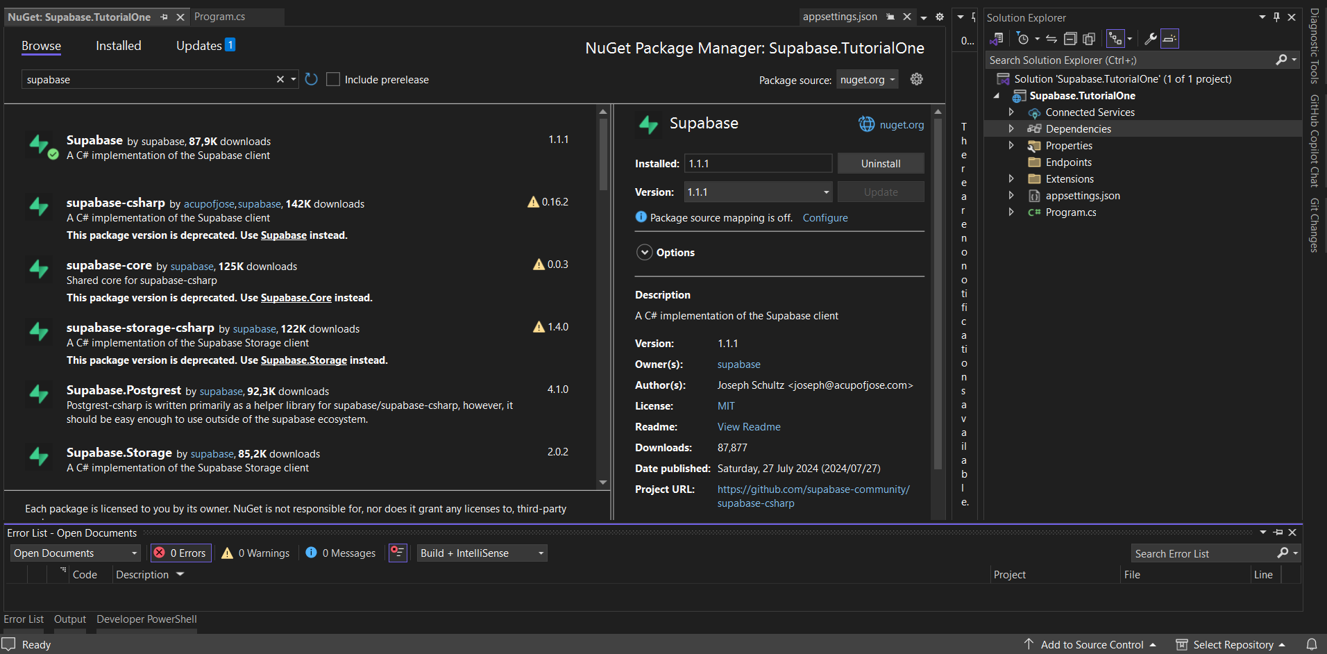The image size is (1327, 654).
Task: Click the deprecation warning icon beside 0.16.2
Action: [x=533, y=202]
